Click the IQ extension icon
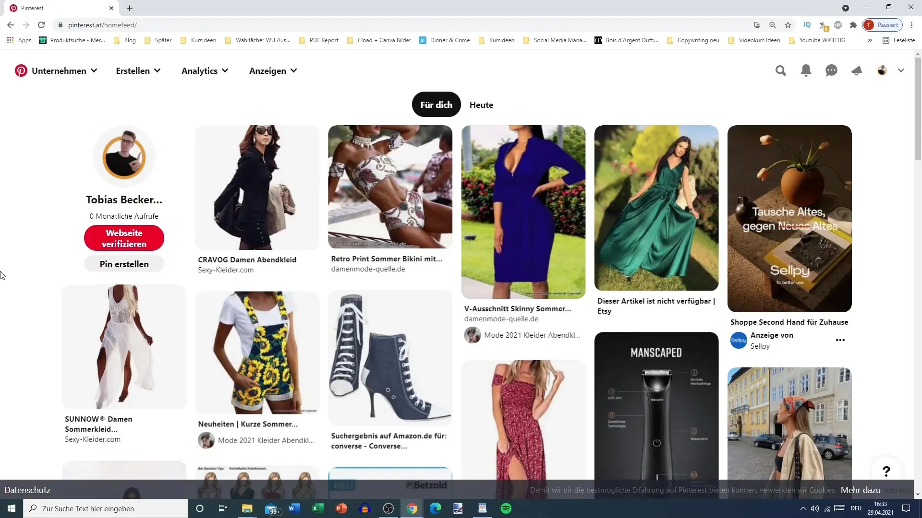The height and width of the screenshot is (518, 922). tap(807, 25)
